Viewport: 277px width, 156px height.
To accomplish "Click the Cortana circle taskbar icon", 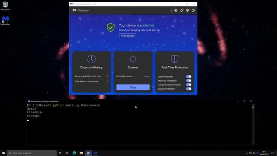I will pos(60,153).
